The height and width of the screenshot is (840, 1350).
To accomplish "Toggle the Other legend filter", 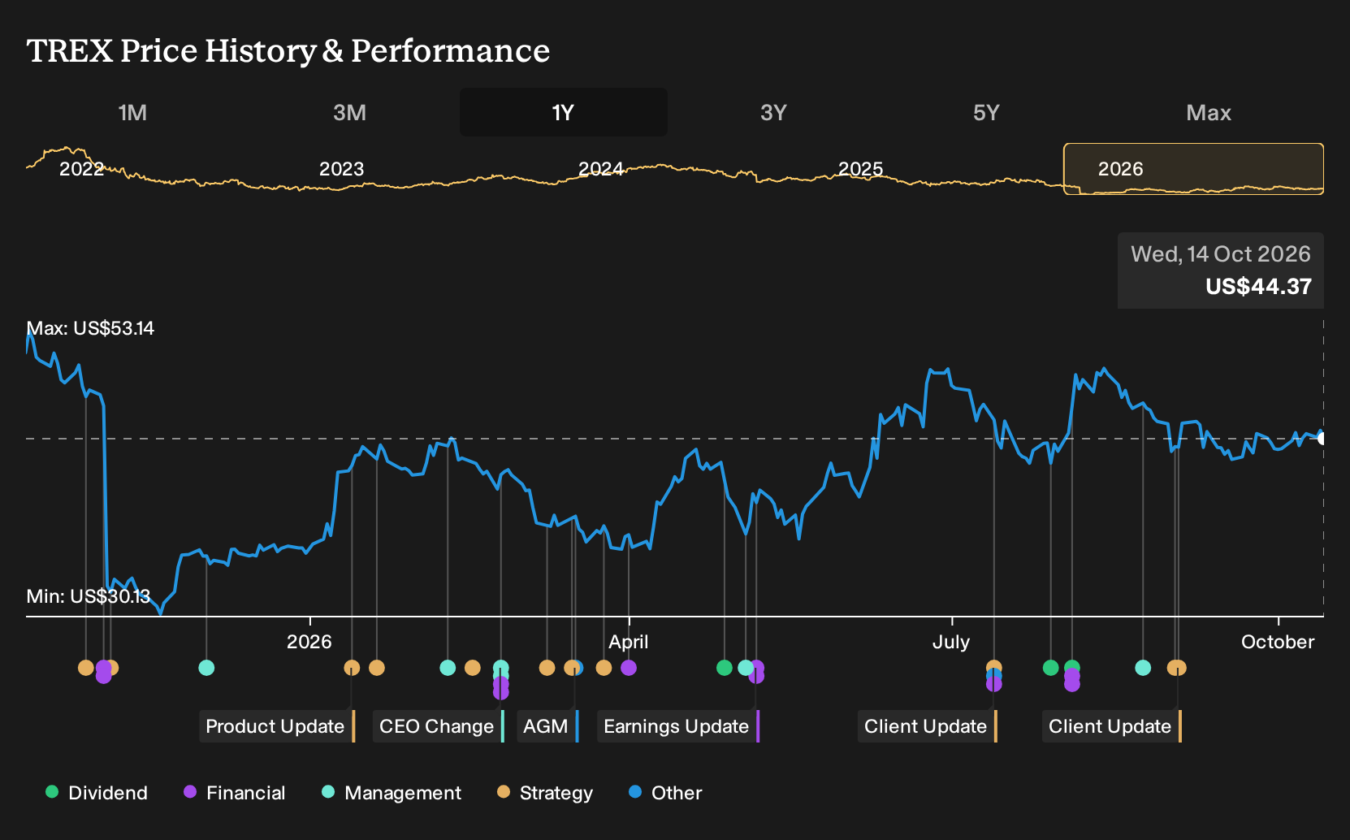I will pyautogui.click(x=665, y=793).
